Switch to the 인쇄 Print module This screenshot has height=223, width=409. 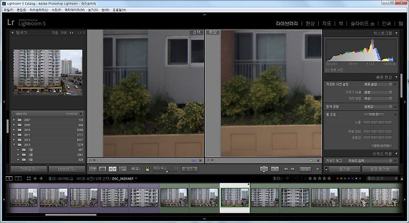point(386,23)
